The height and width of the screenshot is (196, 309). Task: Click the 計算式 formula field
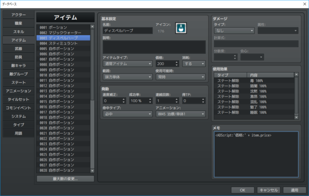pos(256,44)
